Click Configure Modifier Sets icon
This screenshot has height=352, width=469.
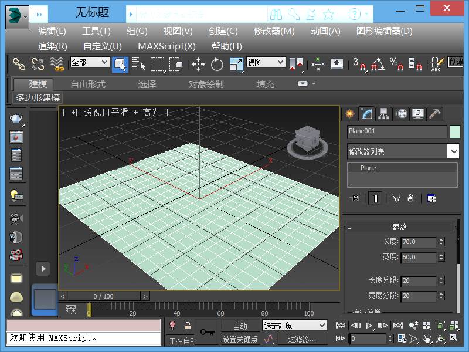pyautogui.click(x=431, y=198)
